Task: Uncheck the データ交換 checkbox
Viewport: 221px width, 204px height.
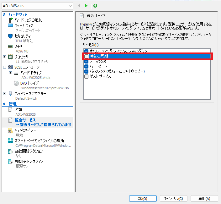Action: click(x=86, y=61)
